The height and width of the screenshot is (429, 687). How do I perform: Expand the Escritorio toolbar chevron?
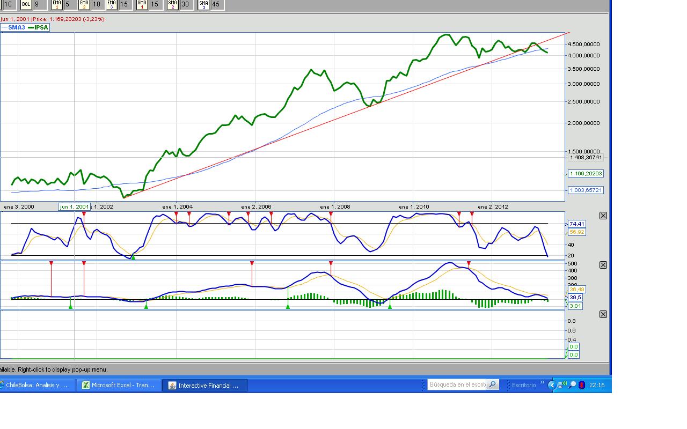pos(542,383)
